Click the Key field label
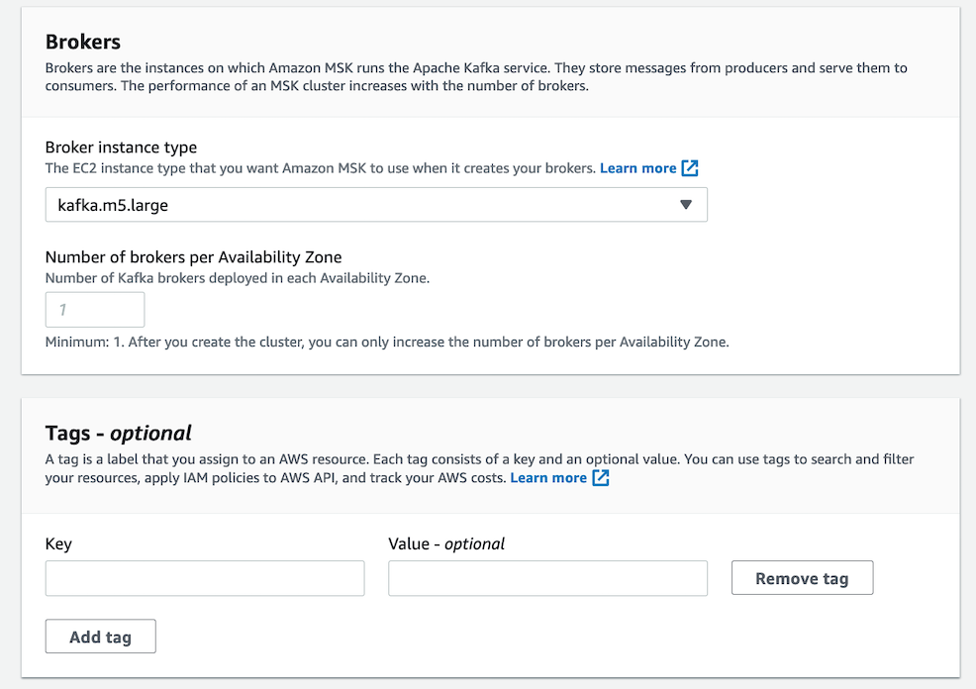This screenshot has height=689, width=976. [x=58, y=544]
